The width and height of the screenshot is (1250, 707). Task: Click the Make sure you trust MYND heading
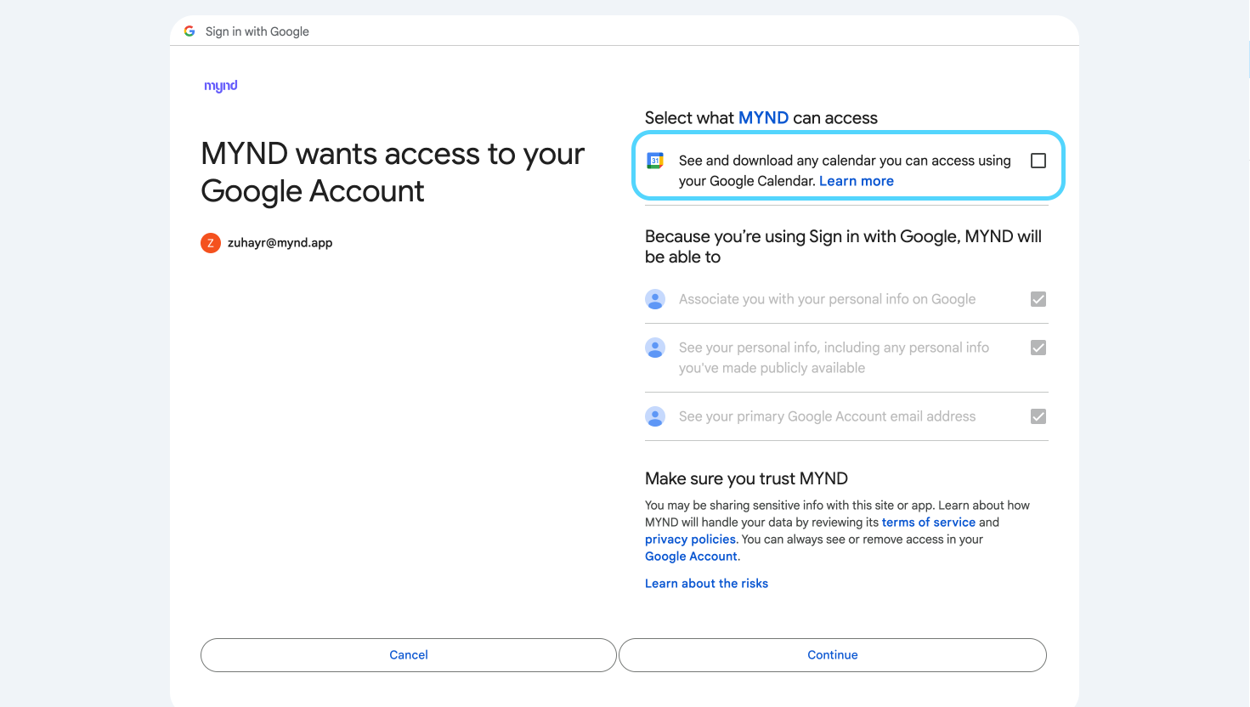click(x=746, y=478)
